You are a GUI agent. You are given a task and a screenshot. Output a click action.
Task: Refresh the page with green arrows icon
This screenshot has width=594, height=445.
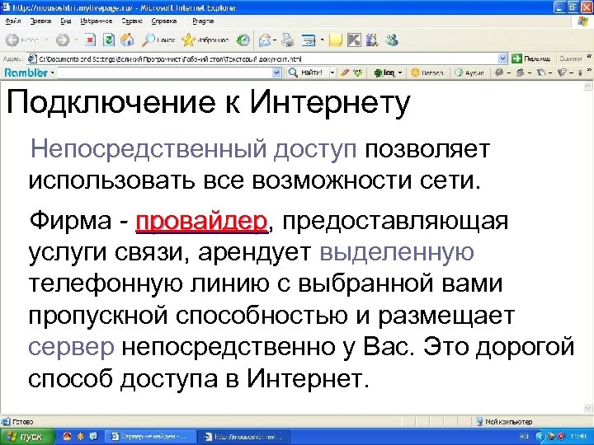[x=109, y=40]
